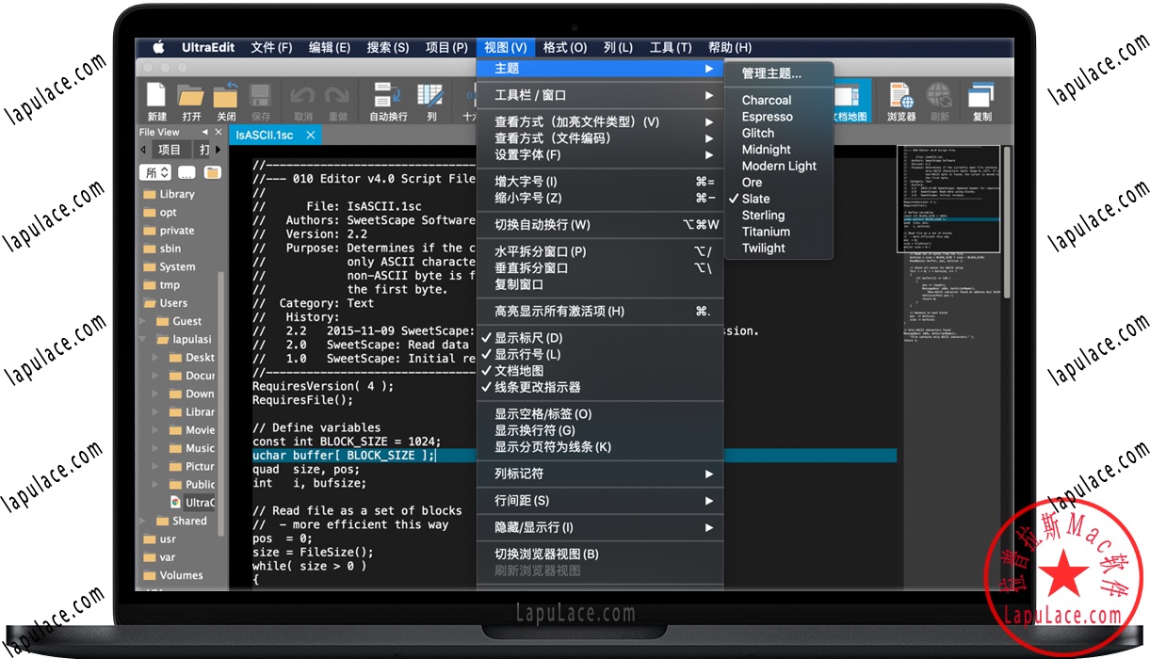Click the 关闭 close file toolbar icon

[226, 97]
